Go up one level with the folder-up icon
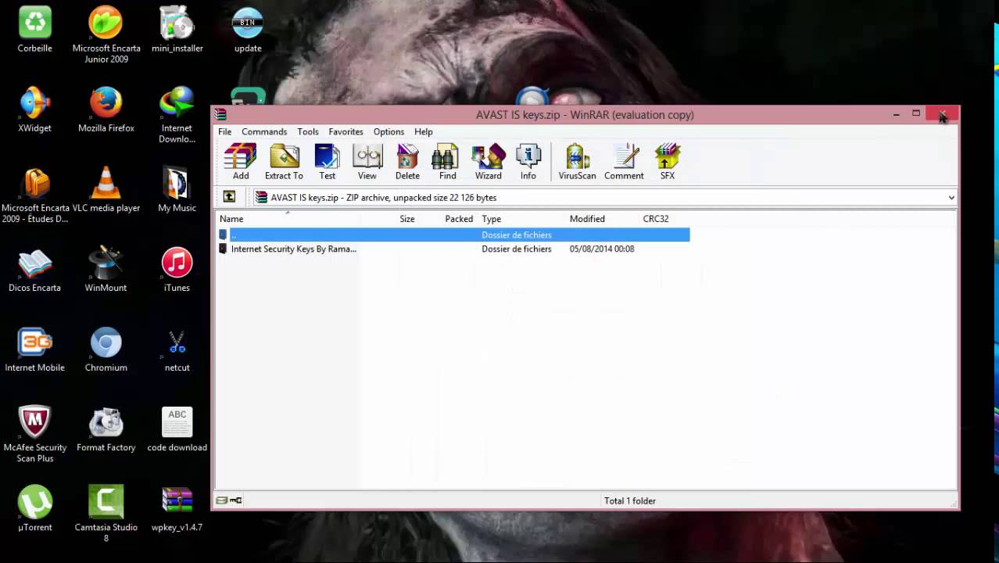The width and height of the screenshot is (999, 563). pyautogui.click(x=229, y=197)
